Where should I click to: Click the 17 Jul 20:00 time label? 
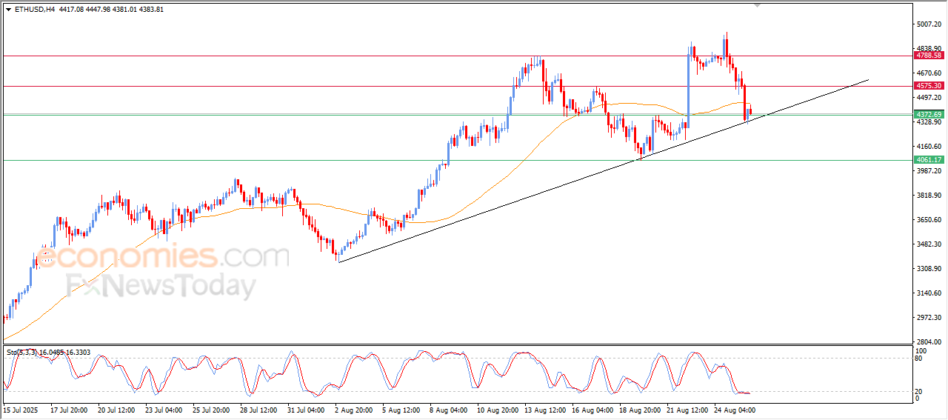click(x=68, y=409)
